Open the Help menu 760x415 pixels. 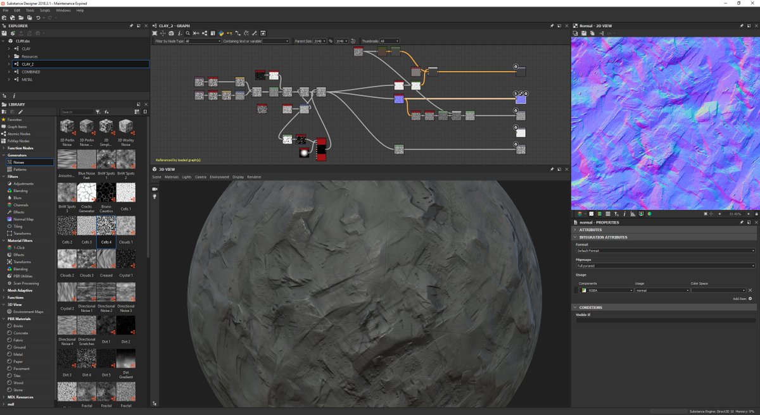[80, 10]
